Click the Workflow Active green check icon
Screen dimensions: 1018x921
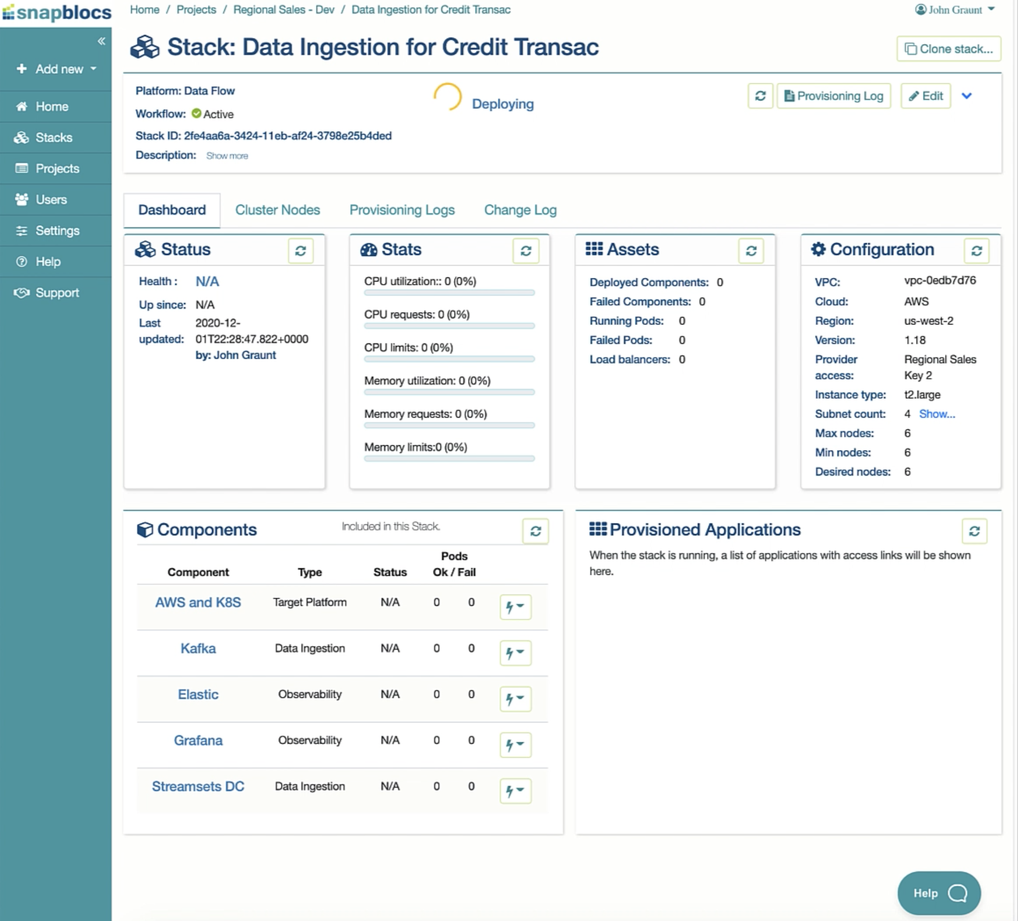tap(197, 114)
